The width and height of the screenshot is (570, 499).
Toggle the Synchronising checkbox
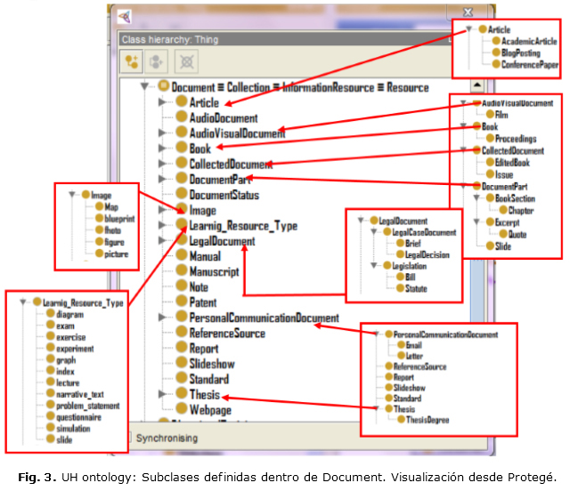pyautogui.click(x=126, y=438)
